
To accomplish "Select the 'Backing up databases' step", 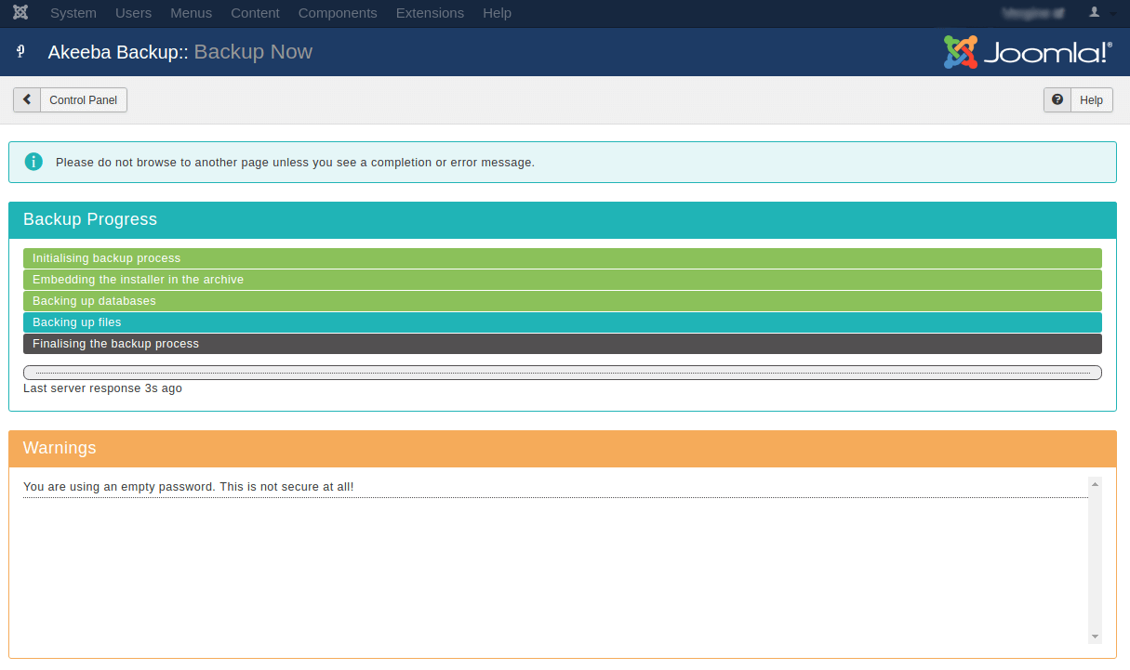I will [563, 301].
